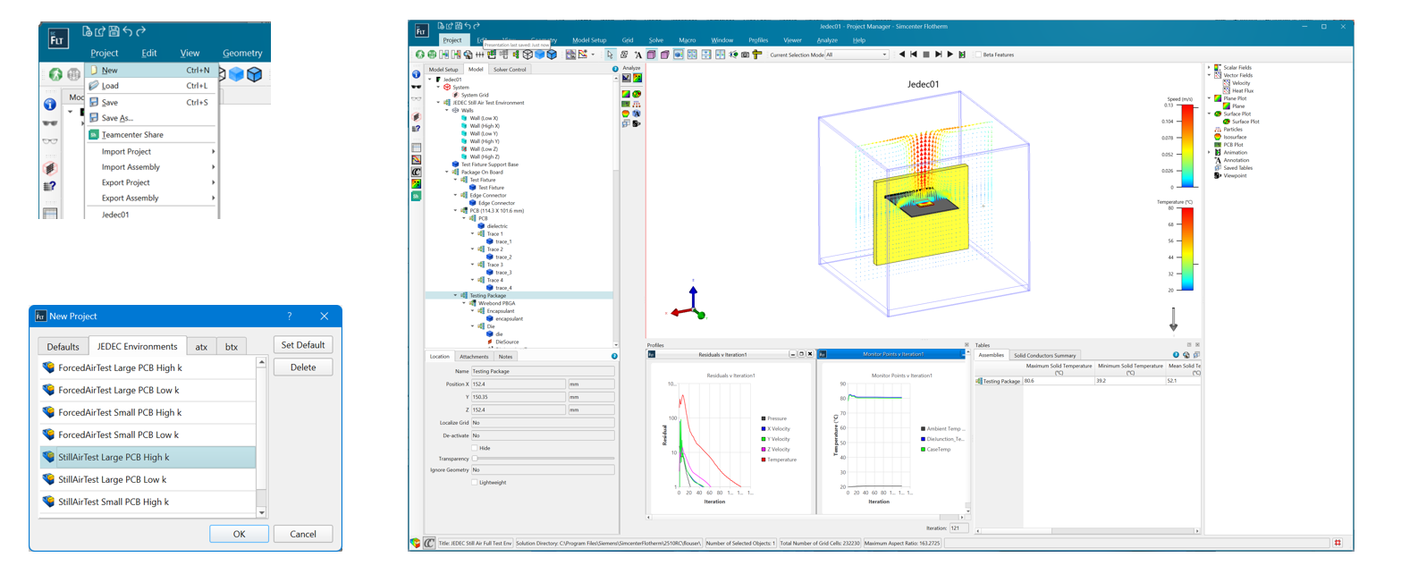
Task: Click OK in the New Project dialog
Action: 239,532
